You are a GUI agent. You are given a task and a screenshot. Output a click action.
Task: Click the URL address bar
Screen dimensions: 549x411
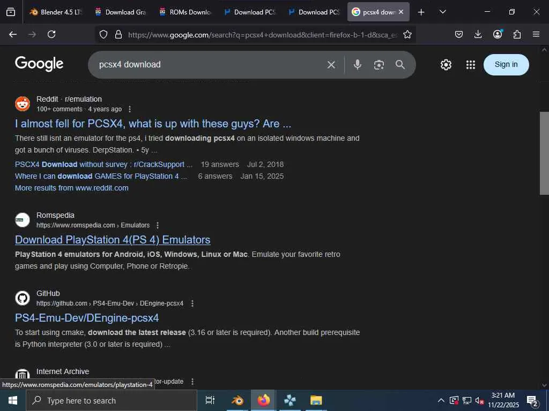263,35
